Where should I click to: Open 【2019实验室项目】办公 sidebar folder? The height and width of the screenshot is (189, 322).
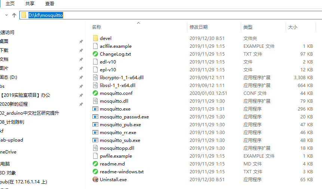[25, 95]
